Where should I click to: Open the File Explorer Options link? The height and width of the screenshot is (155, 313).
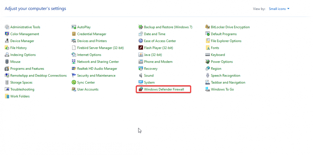pos(226,41)
